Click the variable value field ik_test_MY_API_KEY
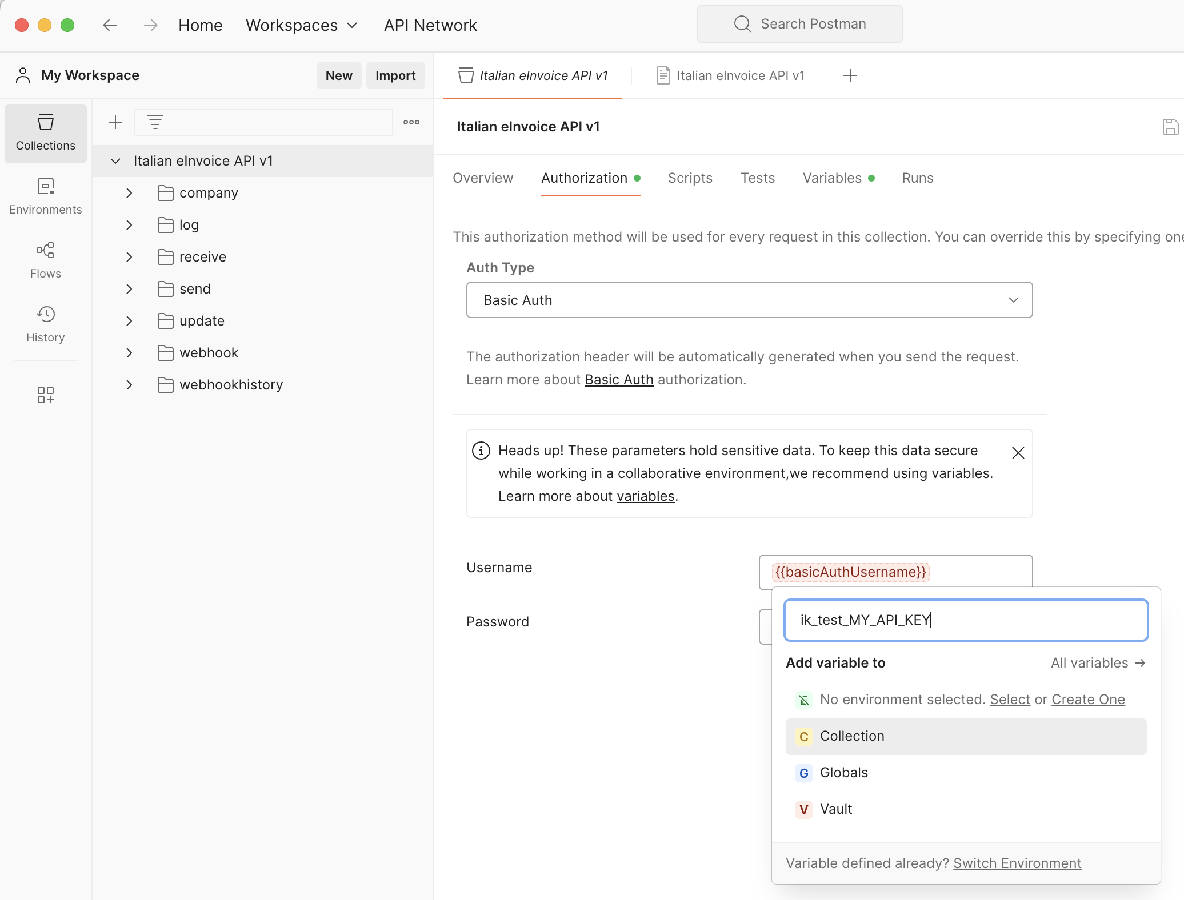The width and height of the screenshot is (1184, 900). tap(966, 620)
